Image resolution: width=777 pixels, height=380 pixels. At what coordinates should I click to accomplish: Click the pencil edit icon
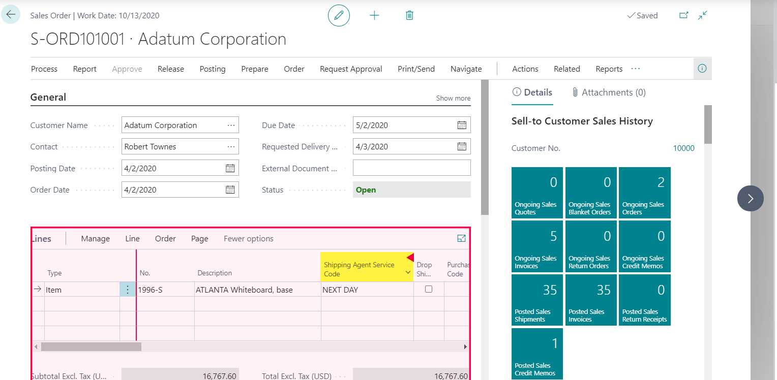pos(339,16)
